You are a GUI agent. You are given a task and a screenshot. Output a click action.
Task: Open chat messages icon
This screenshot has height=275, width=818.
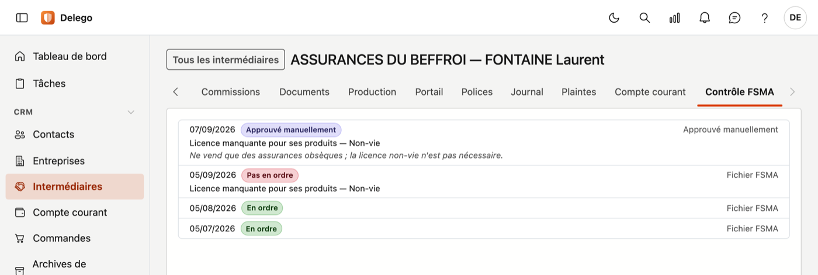(x=734, y=17)
